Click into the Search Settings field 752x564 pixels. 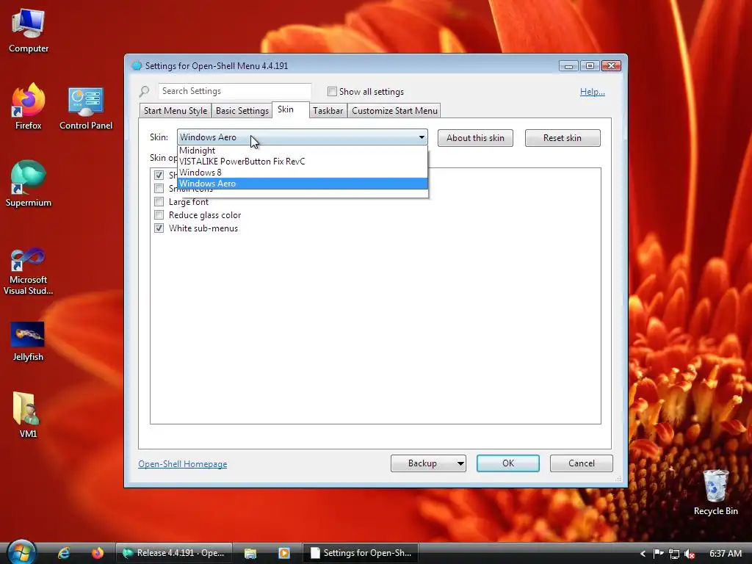tap(234, 91)
